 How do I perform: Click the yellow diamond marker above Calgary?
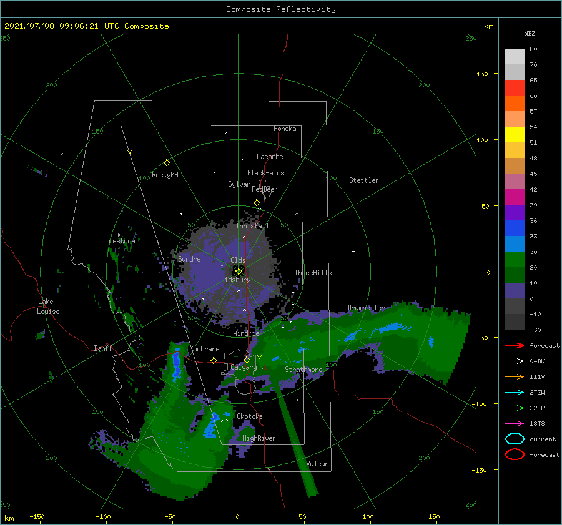click(x=247, y=360)
